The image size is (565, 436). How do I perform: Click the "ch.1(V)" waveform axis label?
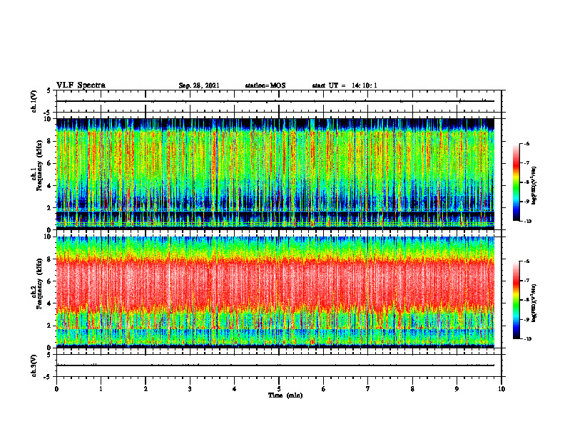tap(34, 101)
